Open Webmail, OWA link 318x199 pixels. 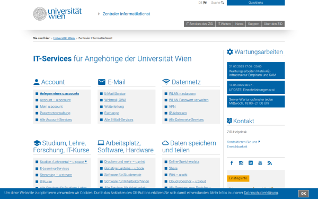(115, 100)
